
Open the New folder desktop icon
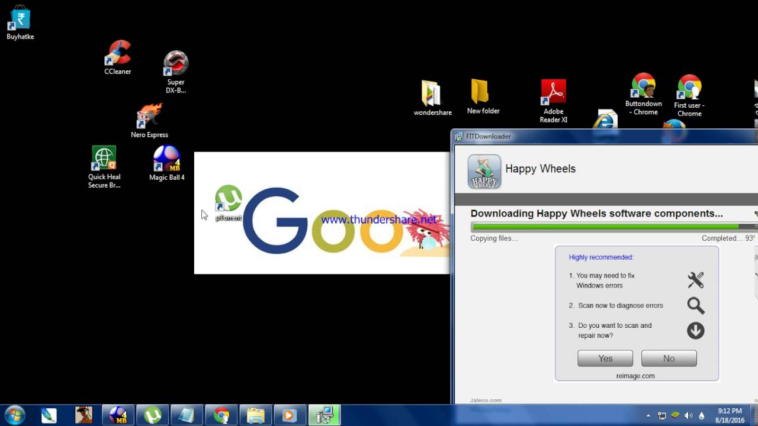[x=483, y=96]
